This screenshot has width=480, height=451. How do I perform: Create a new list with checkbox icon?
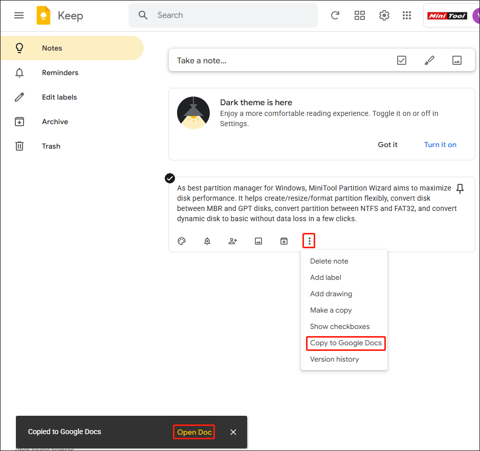(x=402, y=60)
